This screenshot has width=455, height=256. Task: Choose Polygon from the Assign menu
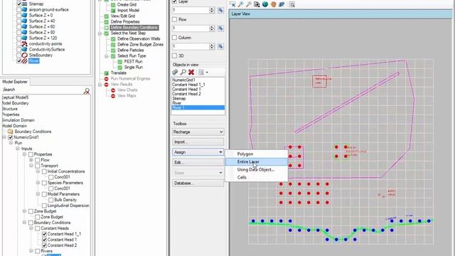click(x=257, y=154)
